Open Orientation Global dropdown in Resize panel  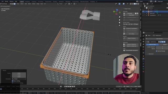(x=19, y=79)
